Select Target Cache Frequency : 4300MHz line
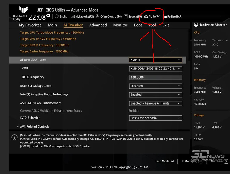The width and height of the screenshot is (230, 174). click(44, 52)
